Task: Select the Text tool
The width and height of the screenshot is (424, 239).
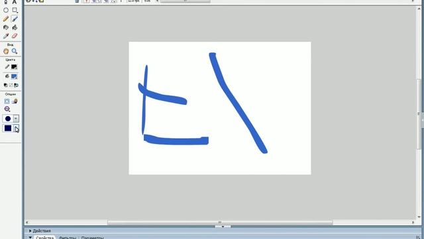Action: pos(15,1)
